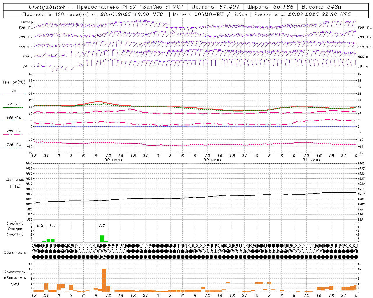Viewport: 373px width, 298px height.
Task: Click the Chelyabinsk station title
Action: (47, 7)
